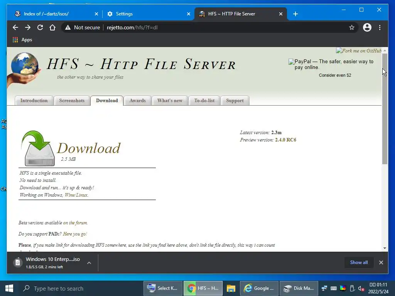Open the Support tab
Image resolution: width=395 pixels, height=296 pixels.
235,101
